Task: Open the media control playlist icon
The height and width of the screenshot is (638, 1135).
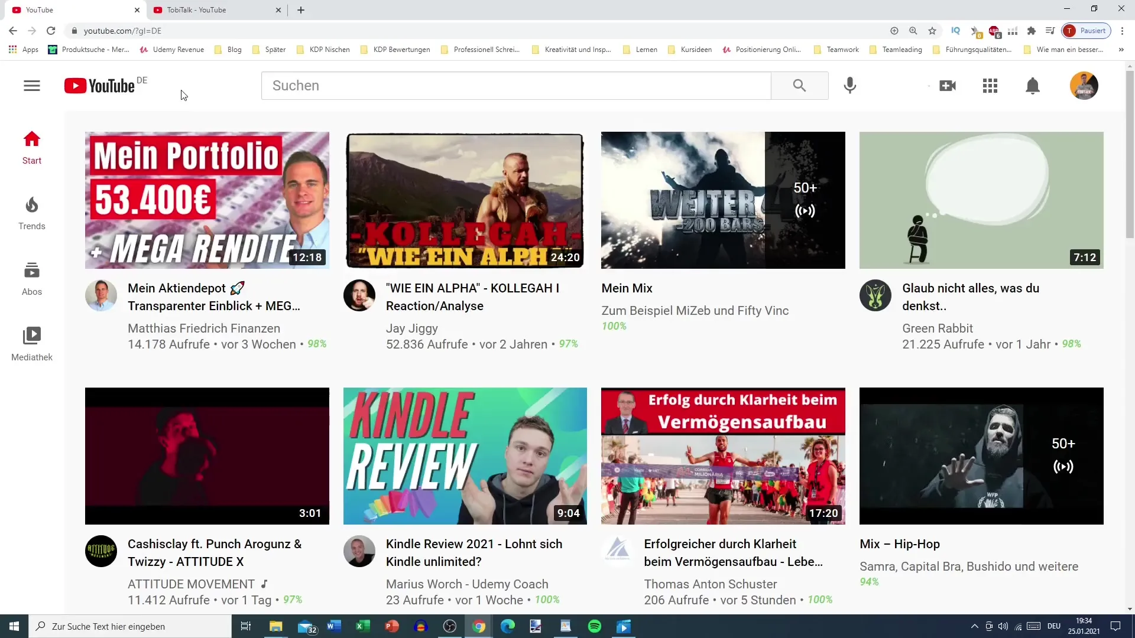Action: coord(1050,31)
